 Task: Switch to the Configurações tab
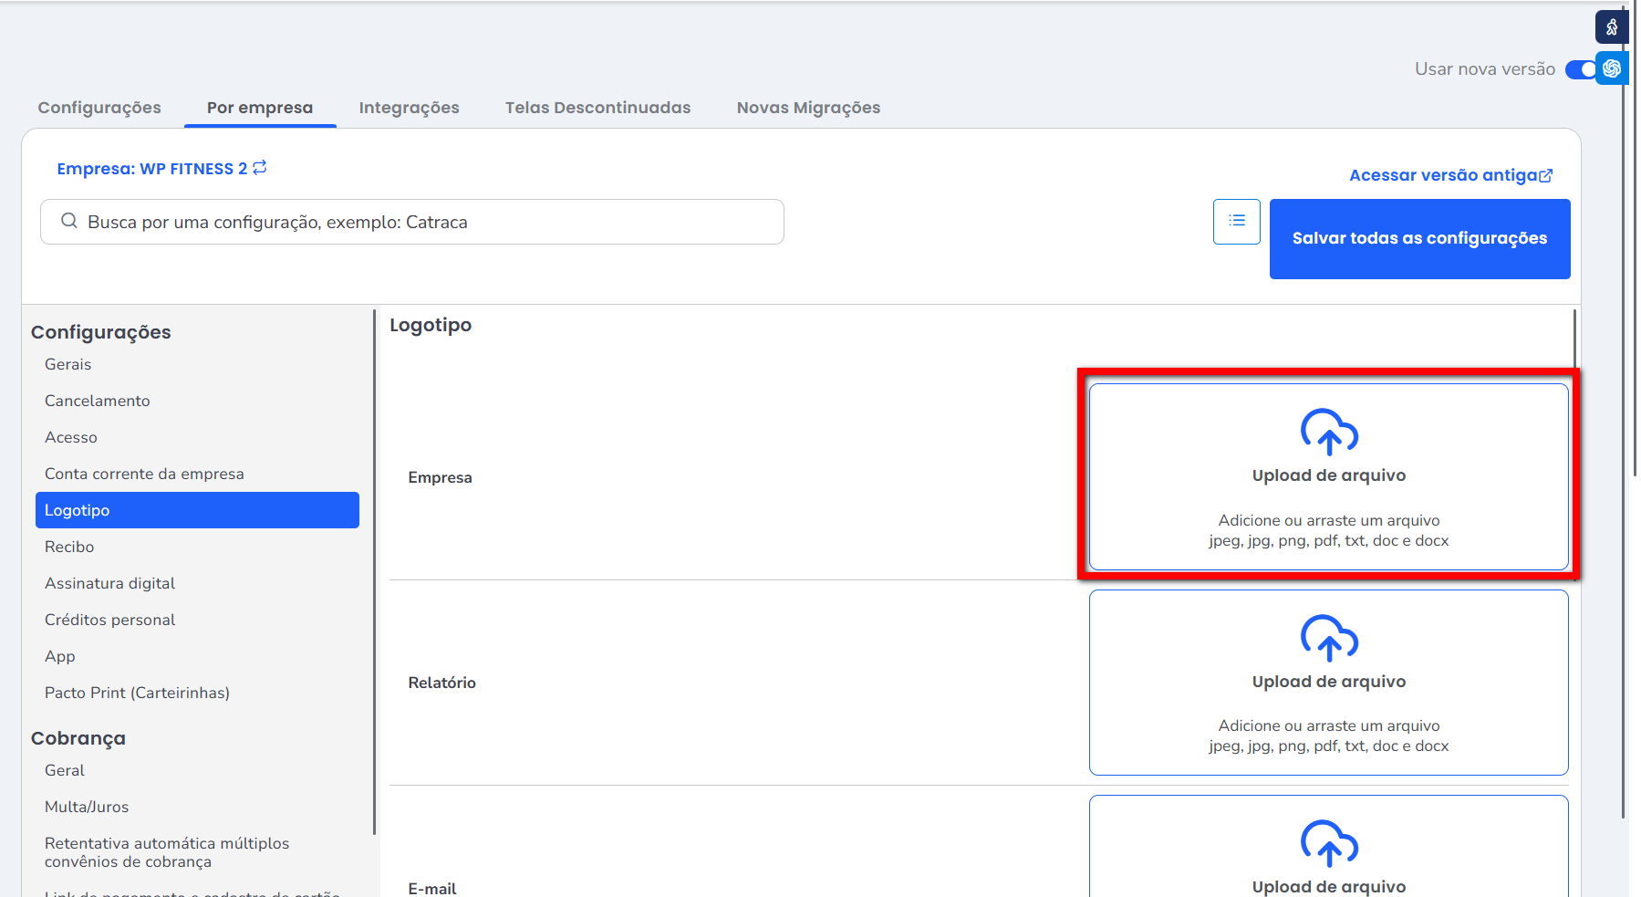(x=99, y=108)
